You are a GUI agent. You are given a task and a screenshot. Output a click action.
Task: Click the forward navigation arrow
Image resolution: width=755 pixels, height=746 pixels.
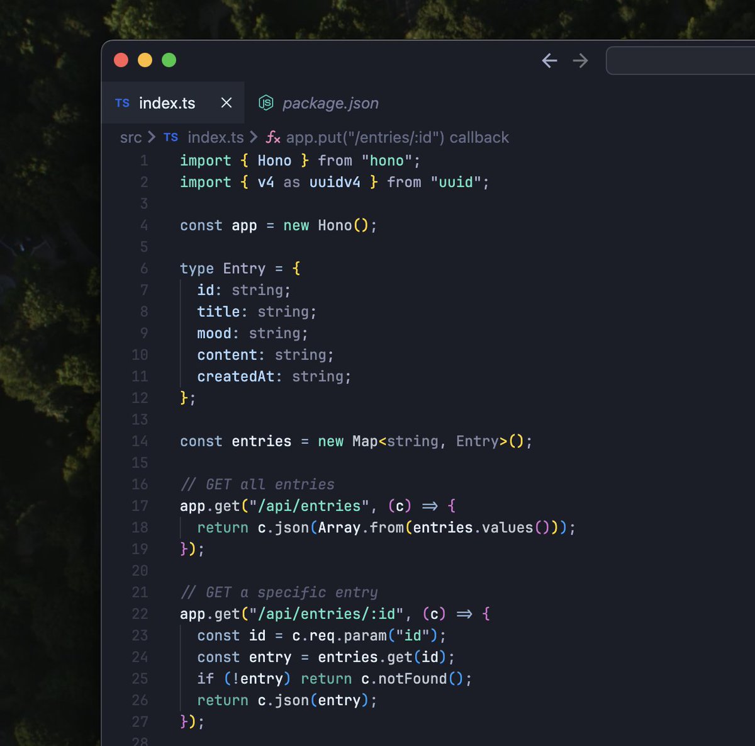[x=580, y=60]
